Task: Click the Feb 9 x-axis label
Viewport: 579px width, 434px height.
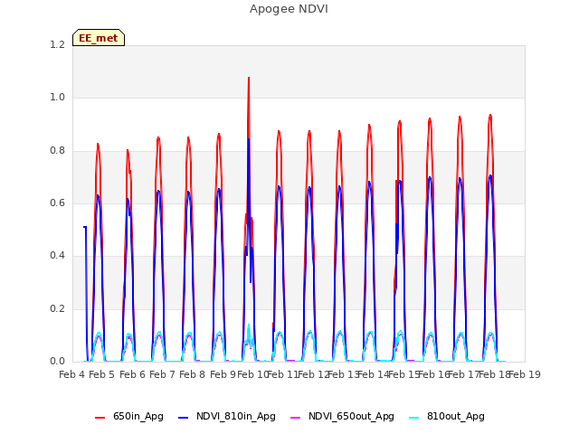Action: (223, 375)
